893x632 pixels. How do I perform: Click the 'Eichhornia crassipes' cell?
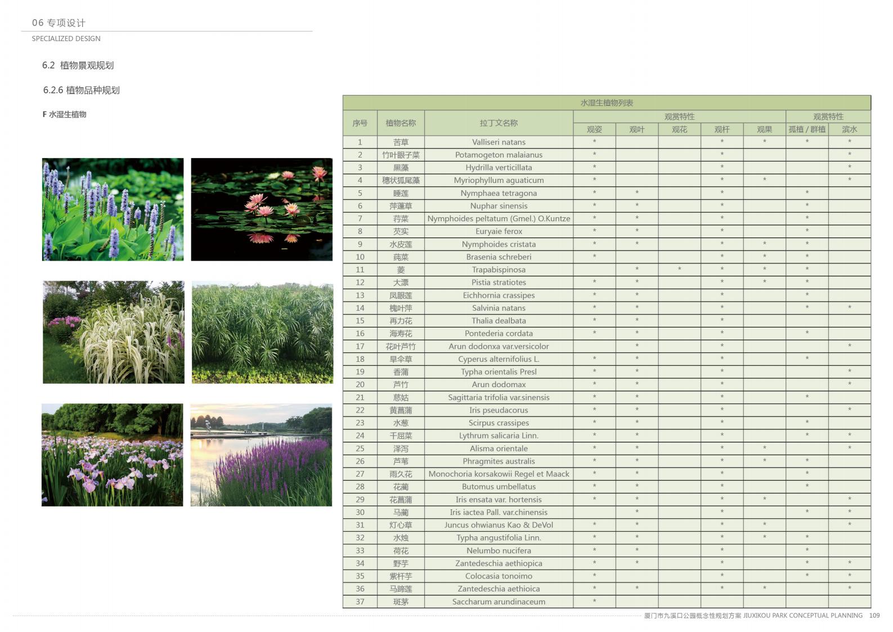[x=499, y=295]
